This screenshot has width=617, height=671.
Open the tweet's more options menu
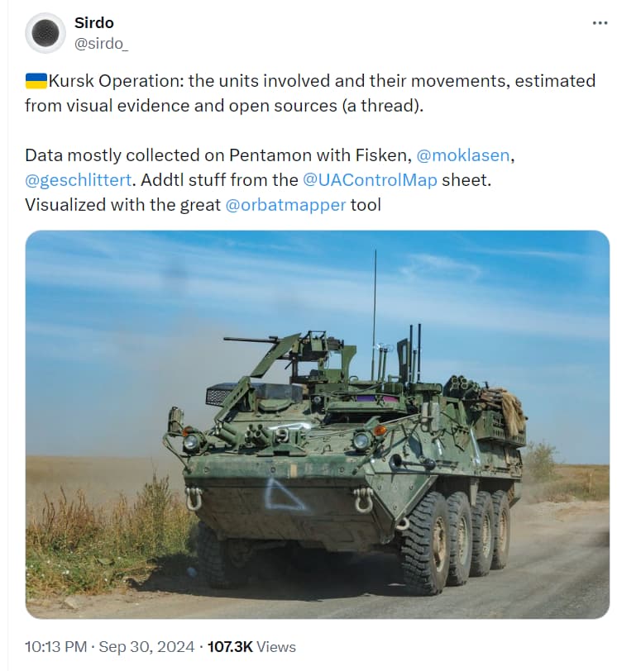[600, 23]
